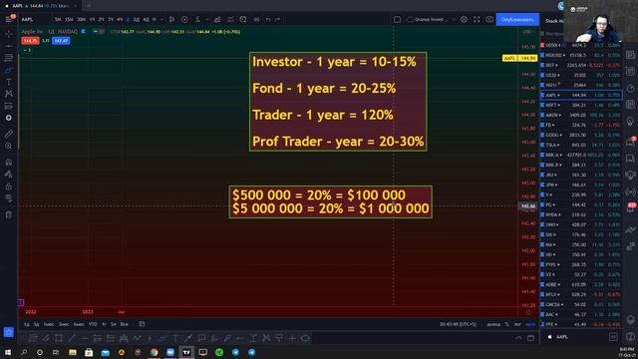Toggle lock all drawings
The height and width of the screenshot is (359, 638).
9,186
